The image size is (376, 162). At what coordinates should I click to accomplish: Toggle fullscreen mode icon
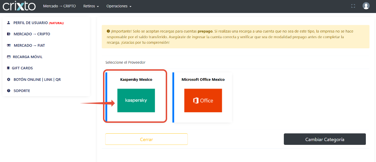click(353, 6)
